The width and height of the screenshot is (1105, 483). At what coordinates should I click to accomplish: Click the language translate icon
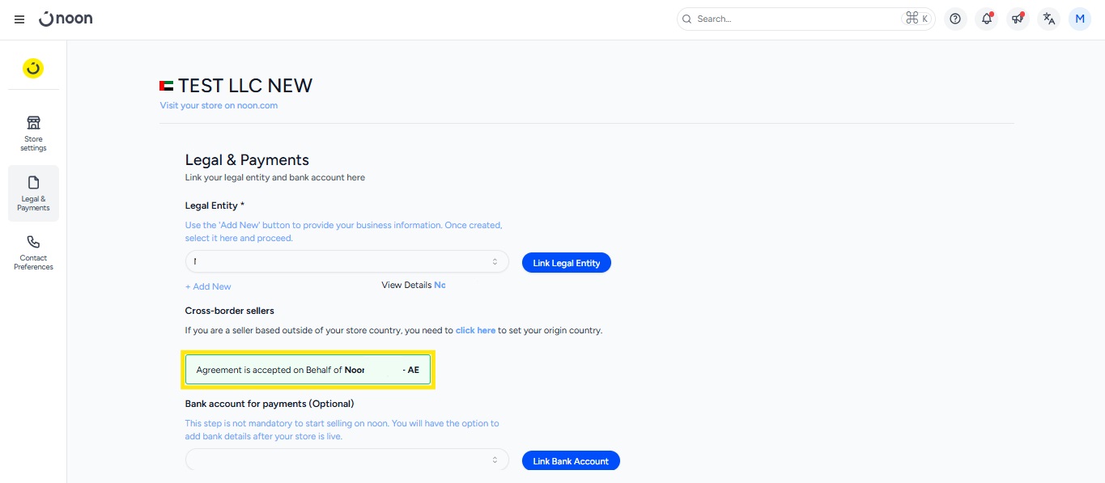point(1048,19)
